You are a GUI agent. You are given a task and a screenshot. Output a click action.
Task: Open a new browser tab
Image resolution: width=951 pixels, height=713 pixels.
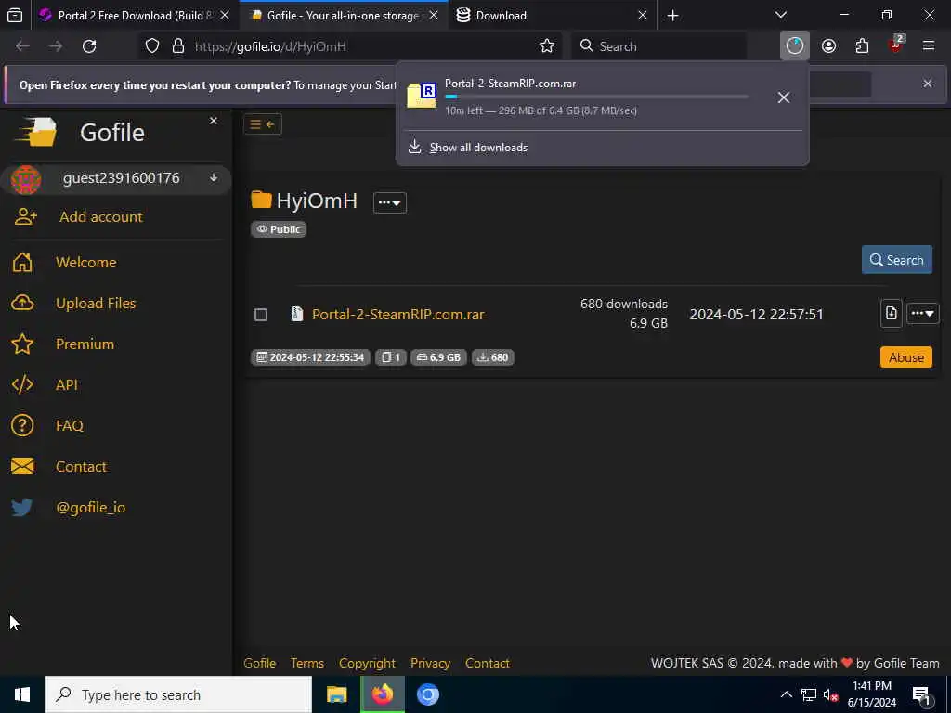click(672, 15)
